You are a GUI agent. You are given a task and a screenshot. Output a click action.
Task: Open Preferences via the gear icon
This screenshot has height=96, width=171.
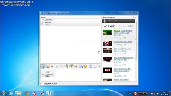[90, 66]
